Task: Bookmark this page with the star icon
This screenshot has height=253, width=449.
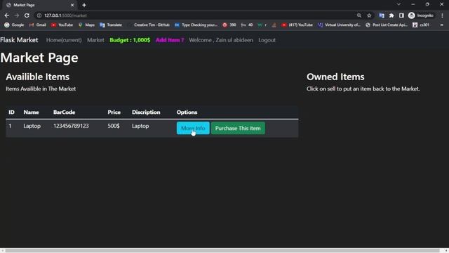Action: coord(369,15)
